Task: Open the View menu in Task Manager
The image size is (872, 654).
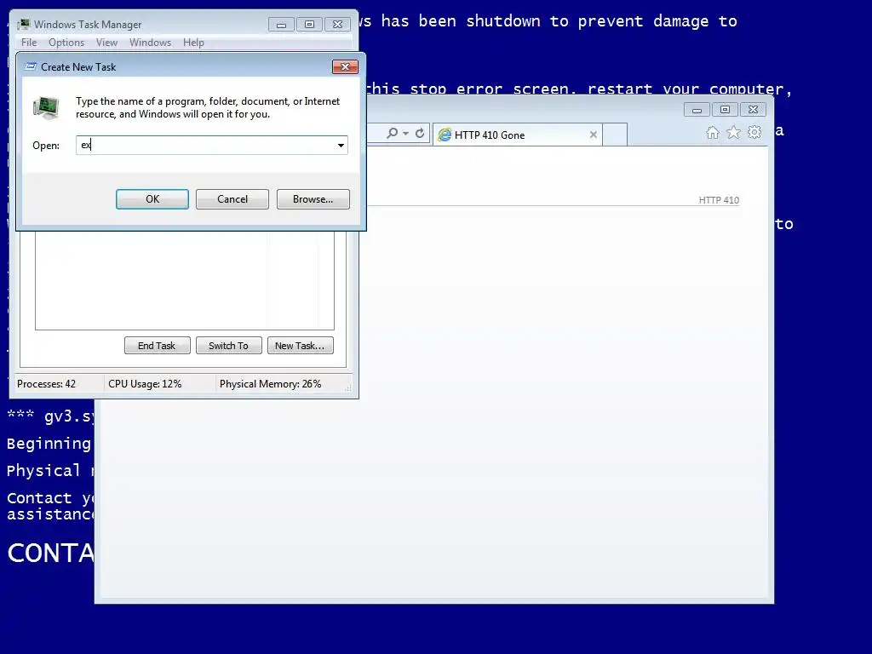Action: 106,43
